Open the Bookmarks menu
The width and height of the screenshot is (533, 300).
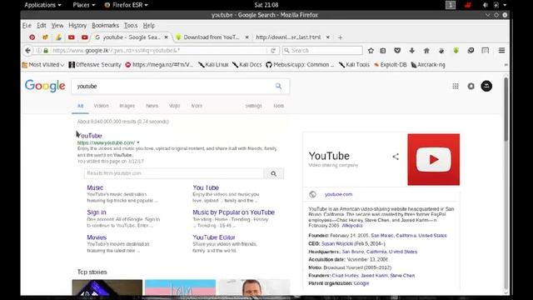[x=106, y=26]
